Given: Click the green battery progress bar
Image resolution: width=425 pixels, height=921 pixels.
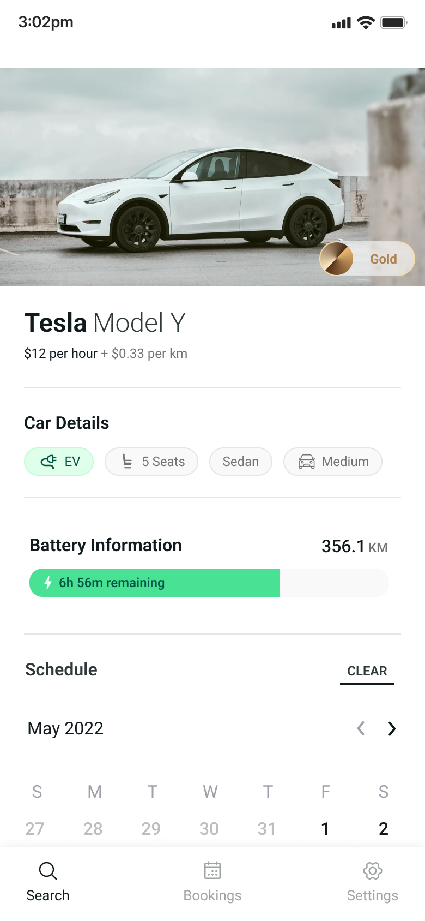Looking at the screenshot, I should click(x=155, y=583).
